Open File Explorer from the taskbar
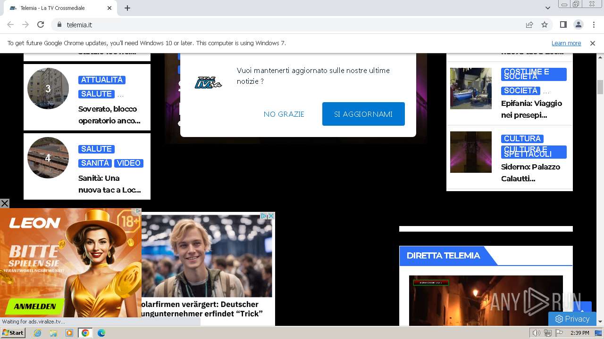 click(x=53, y=333)
